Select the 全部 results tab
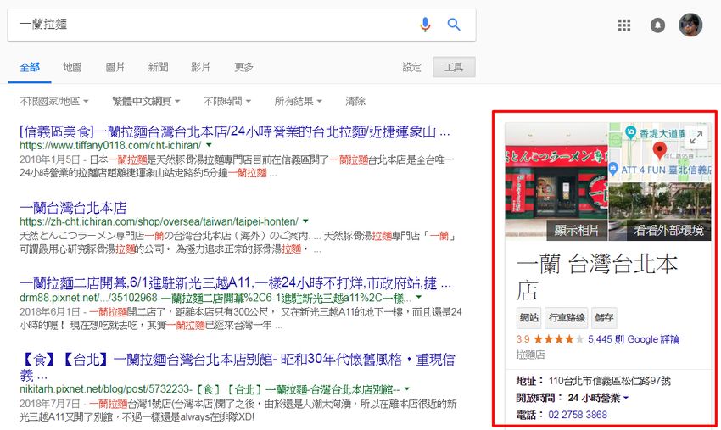This screenshot has width=721, height=430. click(30, 67)
